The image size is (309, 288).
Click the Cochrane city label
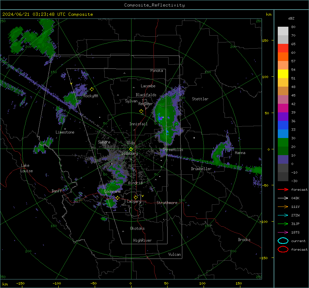(x=112, y=191)
